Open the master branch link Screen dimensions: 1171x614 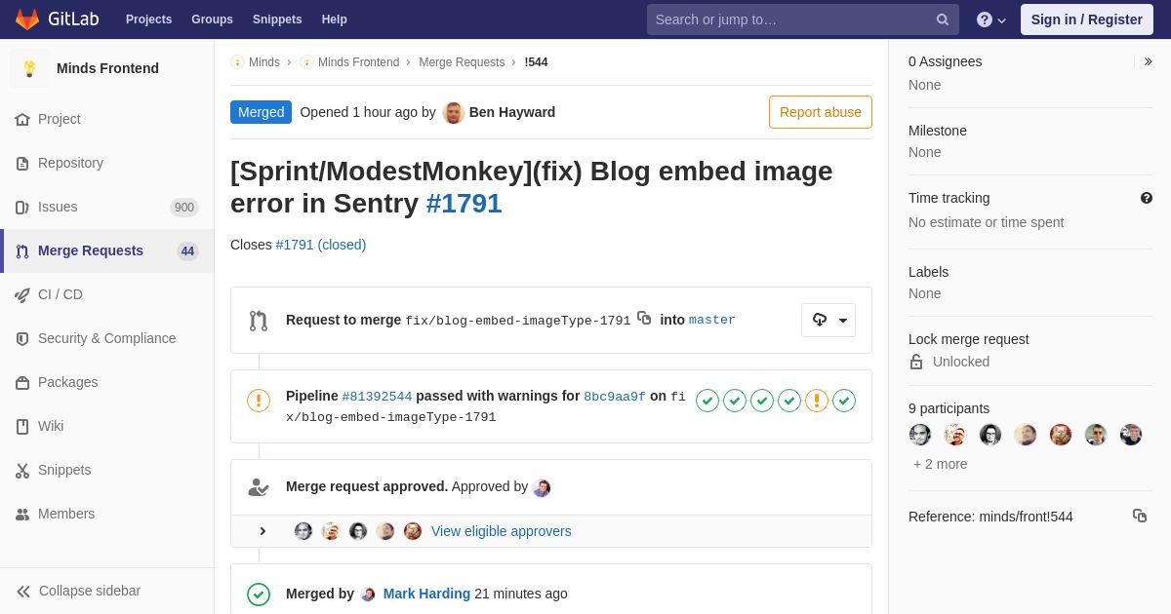[712, 320]
